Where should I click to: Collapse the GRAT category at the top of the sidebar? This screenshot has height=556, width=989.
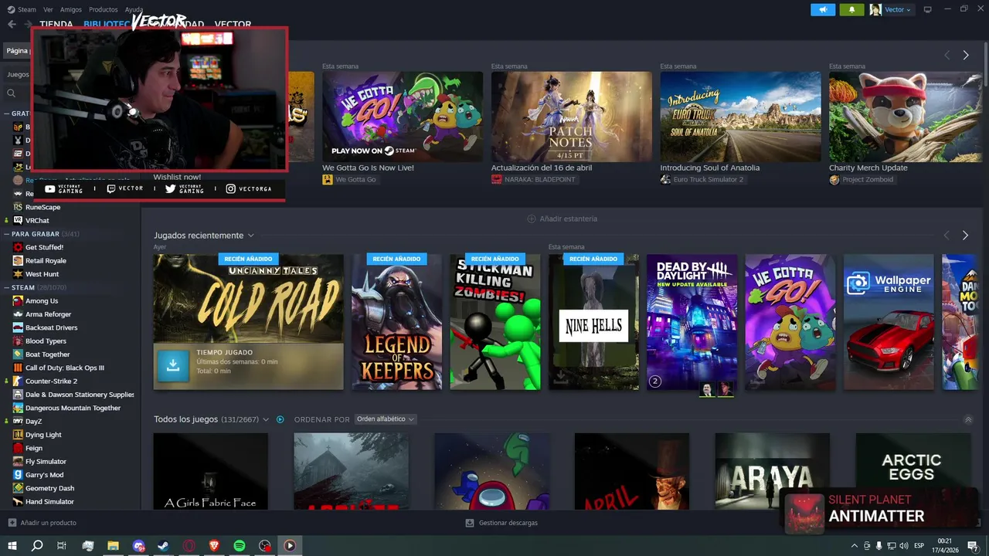(x=6, y=114)
